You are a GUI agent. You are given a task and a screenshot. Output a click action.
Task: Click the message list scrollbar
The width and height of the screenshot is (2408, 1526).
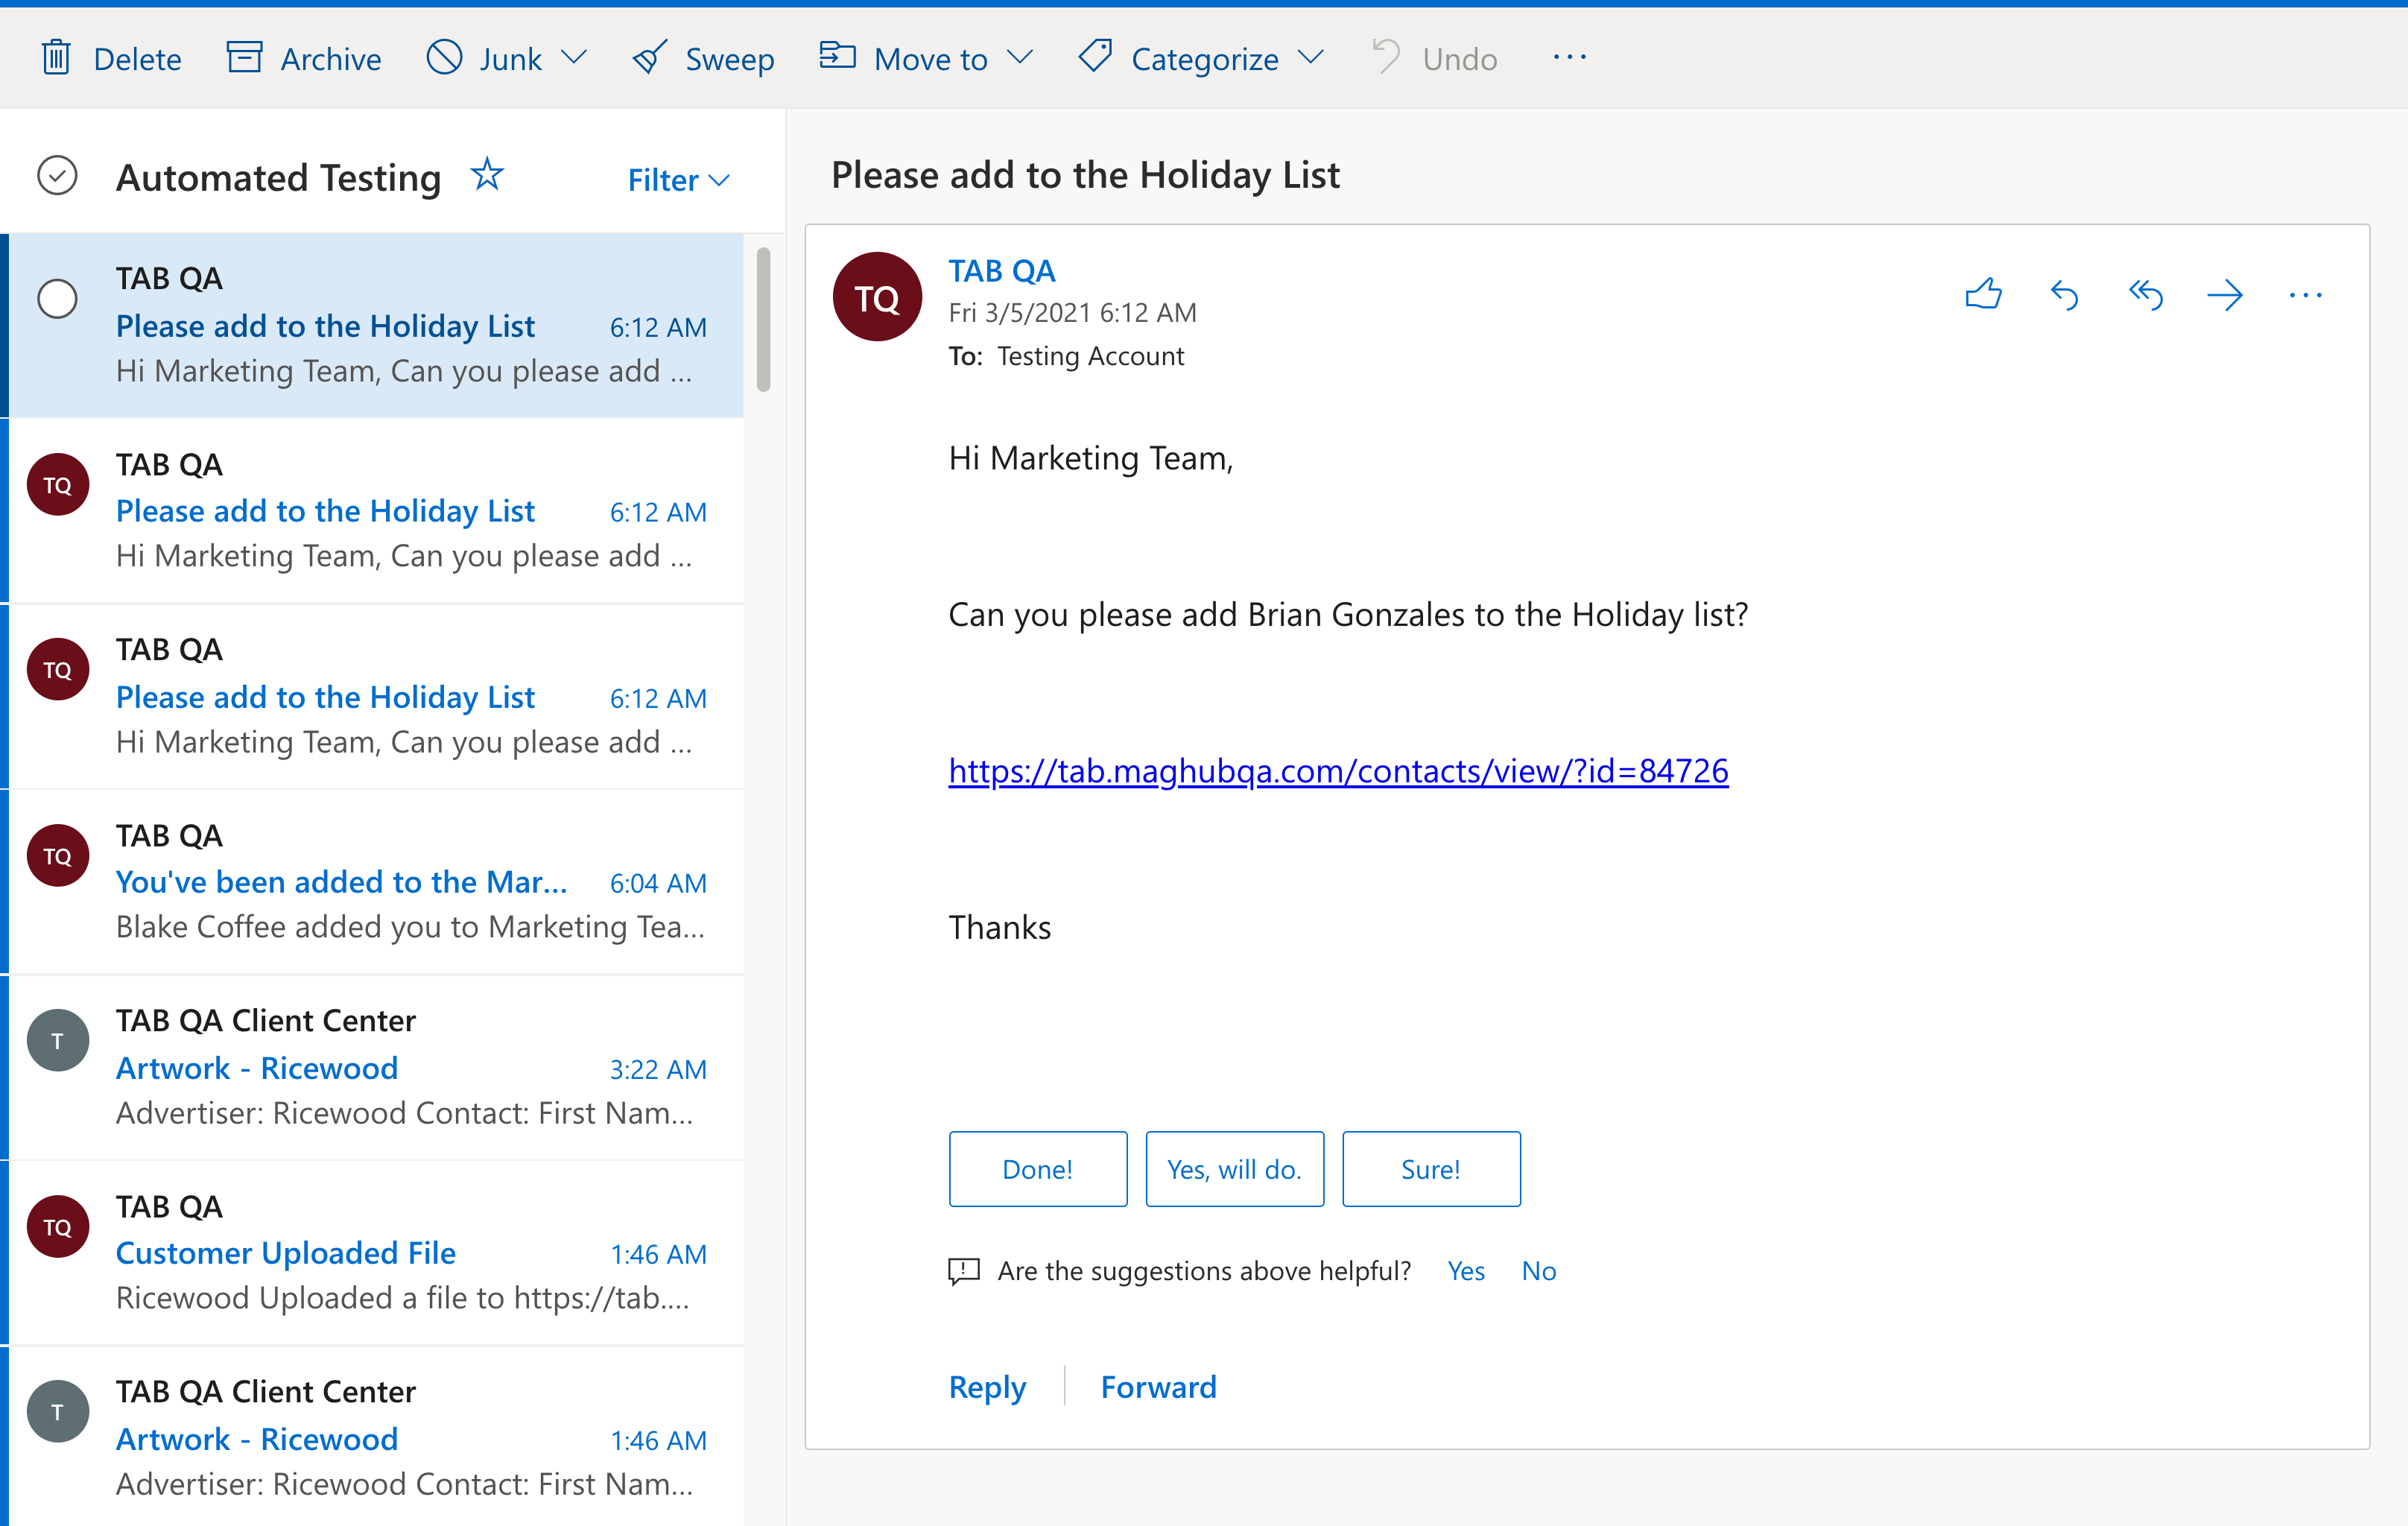[764, 320]
